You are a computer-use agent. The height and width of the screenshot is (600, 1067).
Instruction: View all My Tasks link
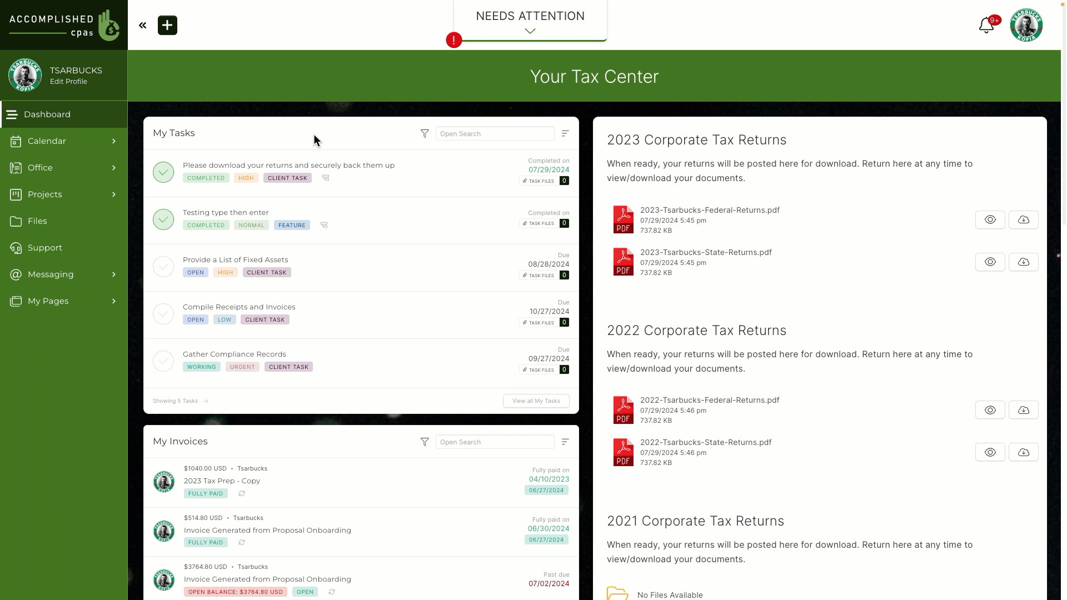(x=536, y=401)
